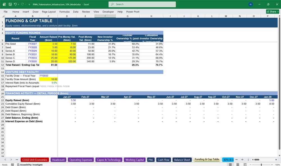Click the vertical scrollbar thumb
Image resolution: width=281 pixels, height=166 pixels.
(279, 83)
